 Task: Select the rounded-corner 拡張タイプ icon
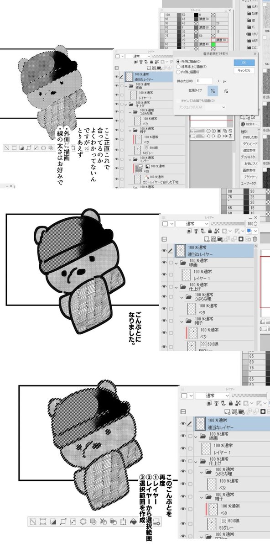click(226, 91)
